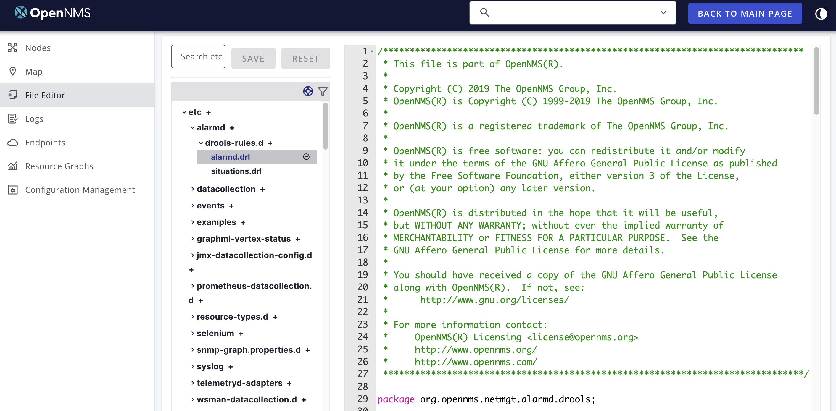Click the plus icon next to etc

pos(208,113)
